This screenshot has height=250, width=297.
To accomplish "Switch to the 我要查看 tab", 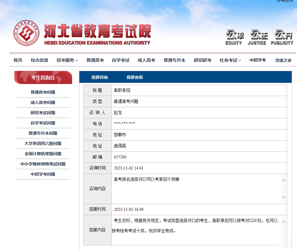I will coord(135,77).
